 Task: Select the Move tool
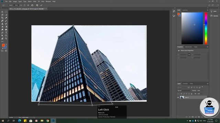pos(2,12)
